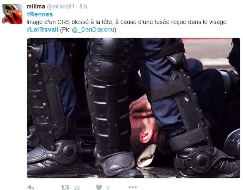Visit the @_DanDiaconu mention

tap(93, 29)
